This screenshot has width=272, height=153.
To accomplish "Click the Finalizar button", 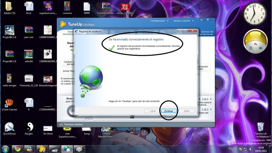I will point(169,111).
